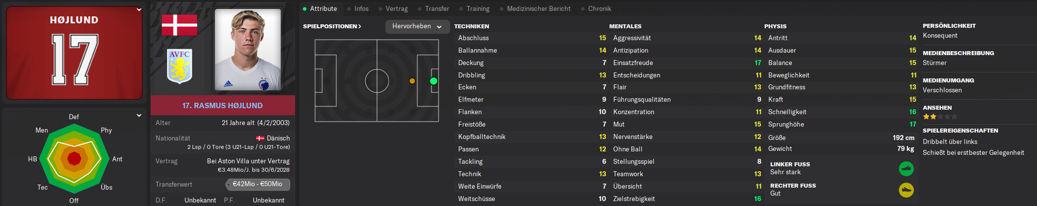Click the small Danish flag beside Dänisch
The height and width of the screenshot is (206, 1037).
coord(260,138)
